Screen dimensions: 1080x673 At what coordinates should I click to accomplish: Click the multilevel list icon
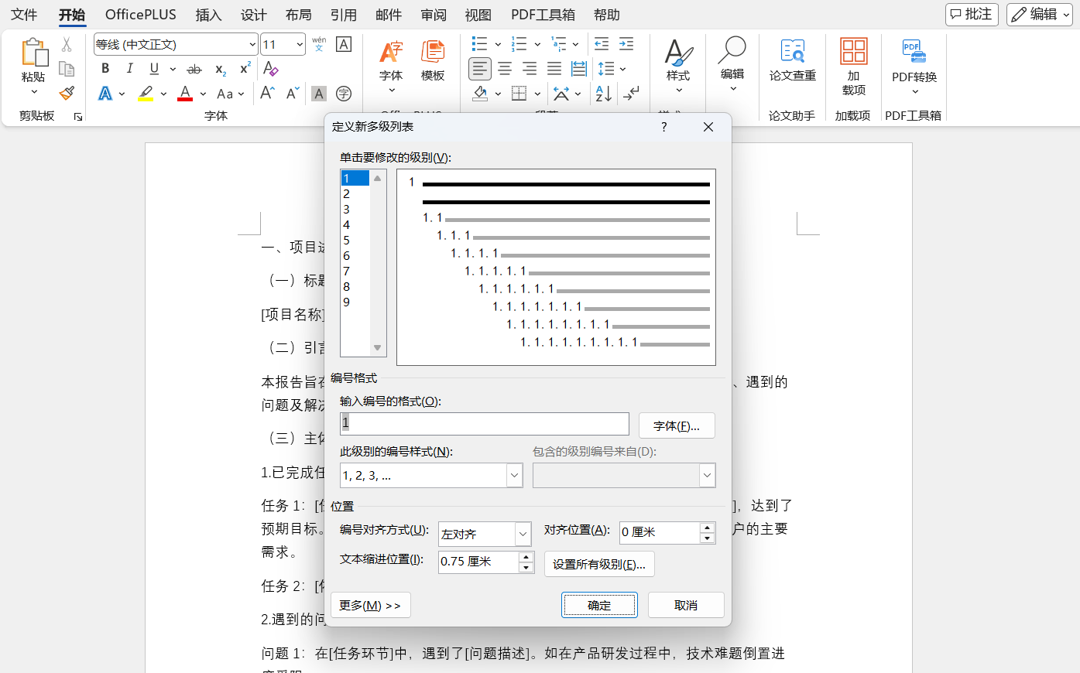pos(559,44)
